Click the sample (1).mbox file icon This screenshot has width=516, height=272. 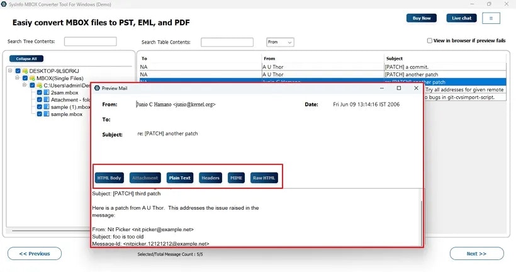point(47,107)
